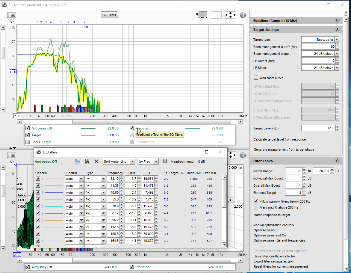351x273 pixels.
Task: Open Control dropdown for filter 1
Action: pos(81,179)
